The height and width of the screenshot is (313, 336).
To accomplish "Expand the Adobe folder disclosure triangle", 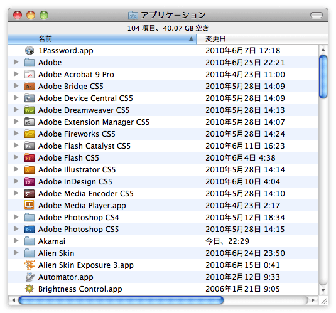I will tap(16, 62).
